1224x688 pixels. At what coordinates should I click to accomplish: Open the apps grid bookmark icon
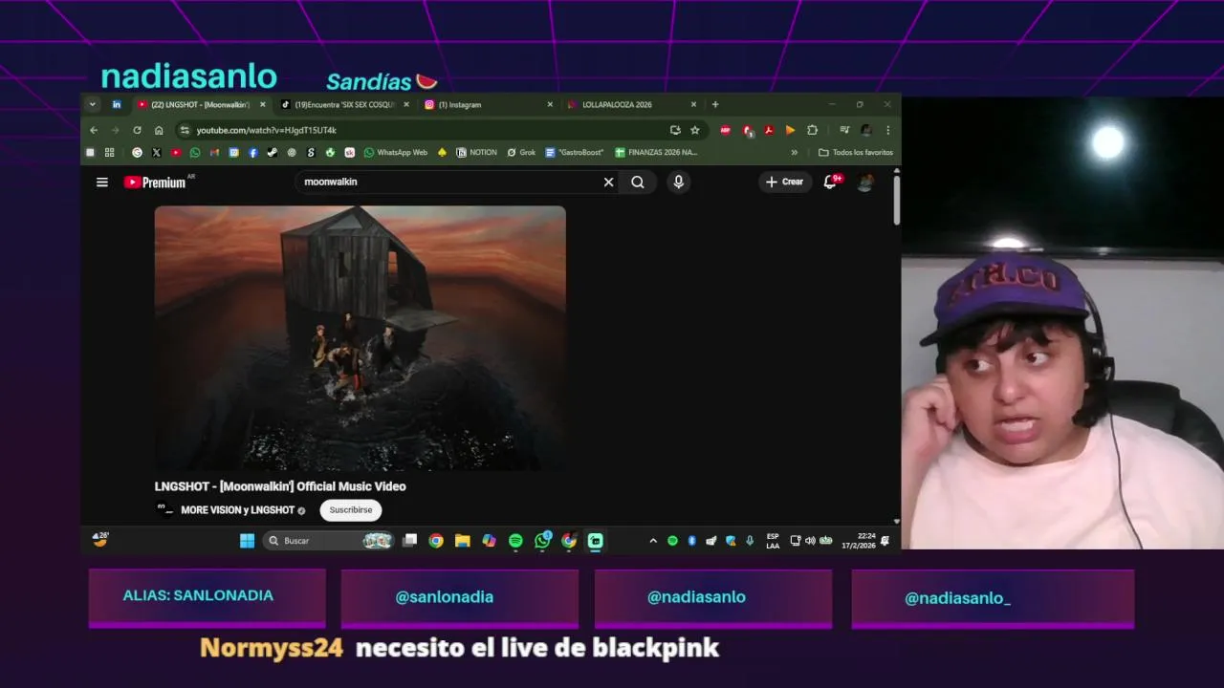[x=109, y=152]
